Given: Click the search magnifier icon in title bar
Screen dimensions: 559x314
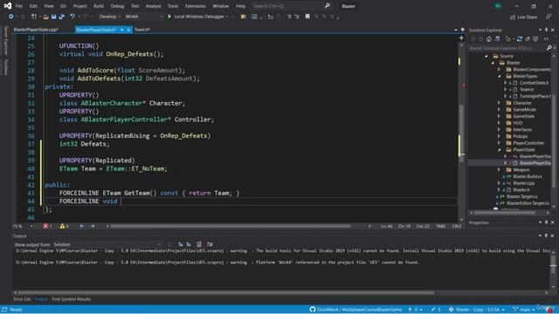Looking at the screenshot, I should coord(327,6).
